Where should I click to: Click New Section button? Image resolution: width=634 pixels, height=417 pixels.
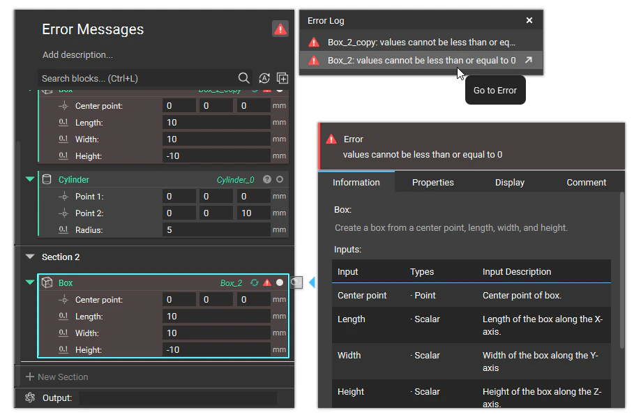[x=57, y=377]
